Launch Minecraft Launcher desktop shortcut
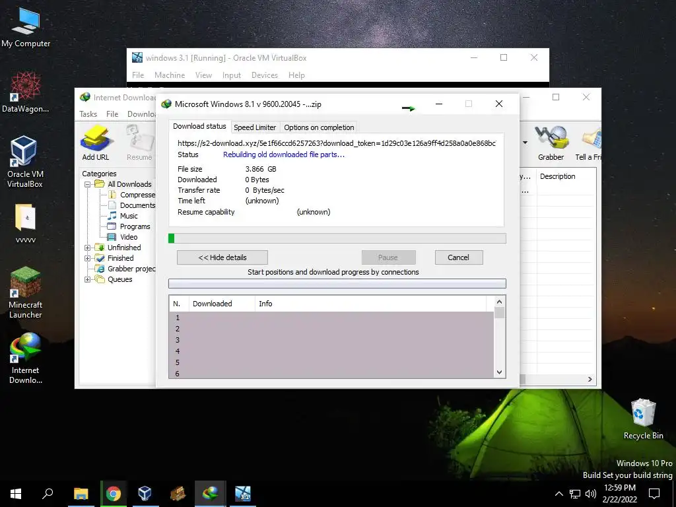 tap(26, 292)
